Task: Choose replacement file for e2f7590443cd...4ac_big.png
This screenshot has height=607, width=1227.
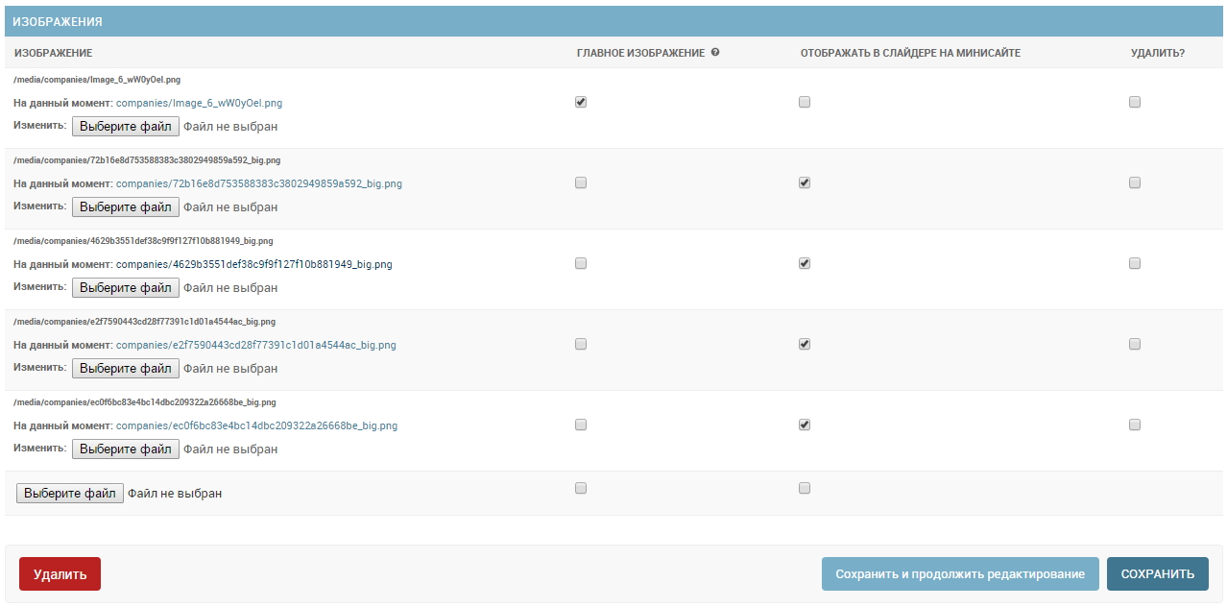Action: coord(126,368)
